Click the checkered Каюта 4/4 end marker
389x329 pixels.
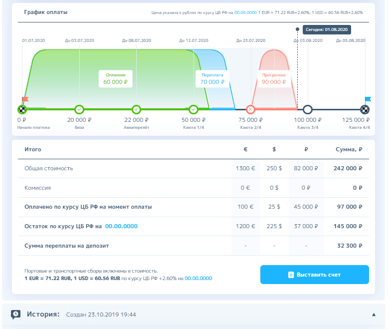tap(365, 109)
